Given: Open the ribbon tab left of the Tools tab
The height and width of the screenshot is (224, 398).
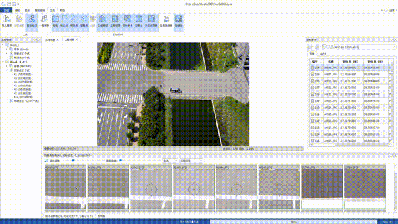Looking at the screenshot, I should [x=40, y=11].
